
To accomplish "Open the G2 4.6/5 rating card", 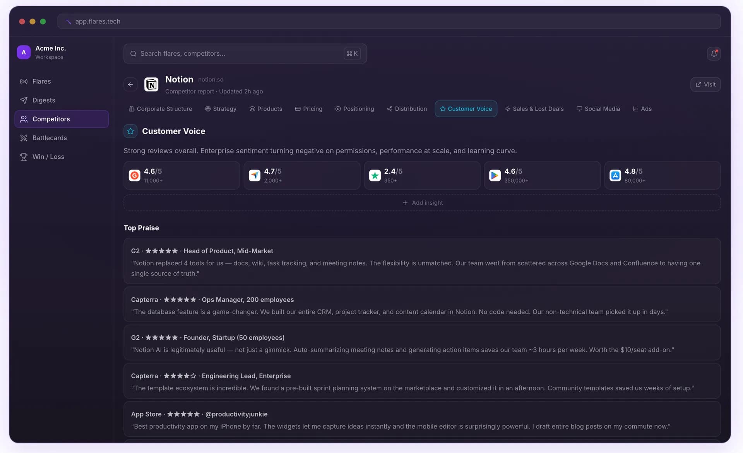I will 181,175.
